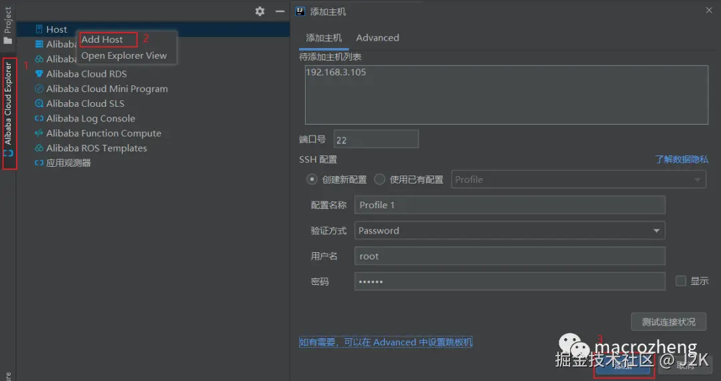Click the Host node icon

click(x=39, y=29)
